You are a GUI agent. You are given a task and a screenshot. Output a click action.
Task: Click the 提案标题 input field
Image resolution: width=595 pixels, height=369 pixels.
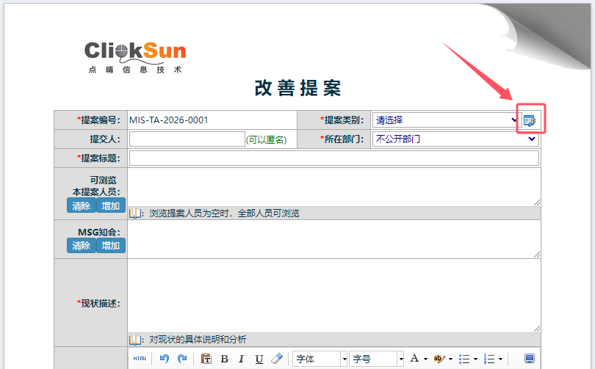click(x=333, y=158)
